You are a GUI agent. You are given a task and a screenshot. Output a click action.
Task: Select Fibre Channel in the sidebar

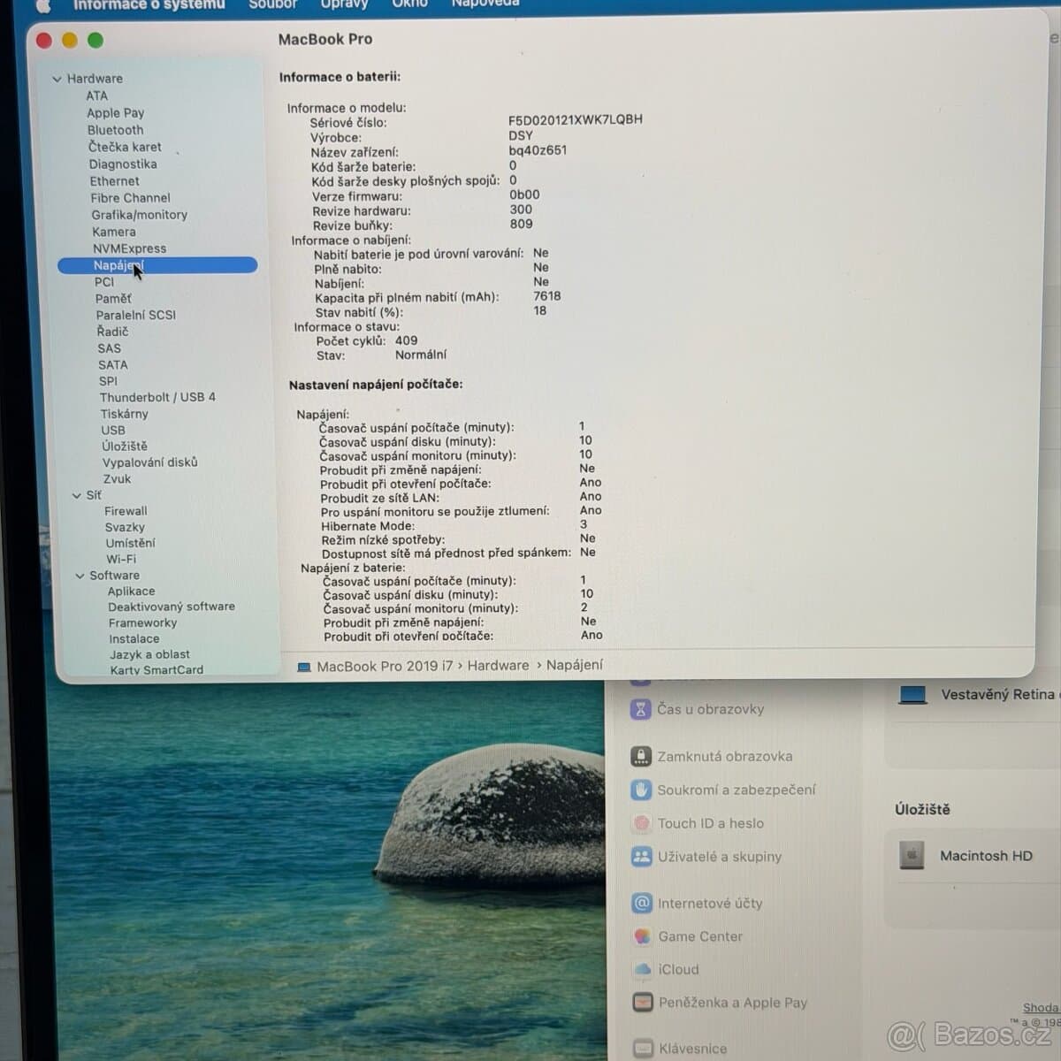click(x=130, y=198)
